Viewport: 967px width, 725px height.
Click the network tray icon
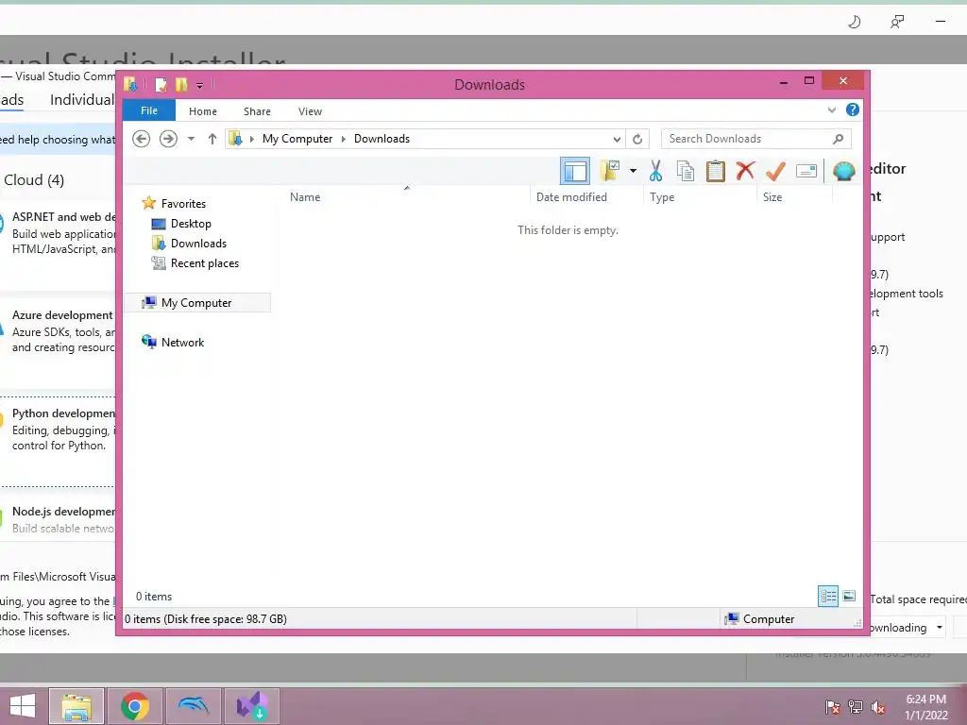(856, 706)
